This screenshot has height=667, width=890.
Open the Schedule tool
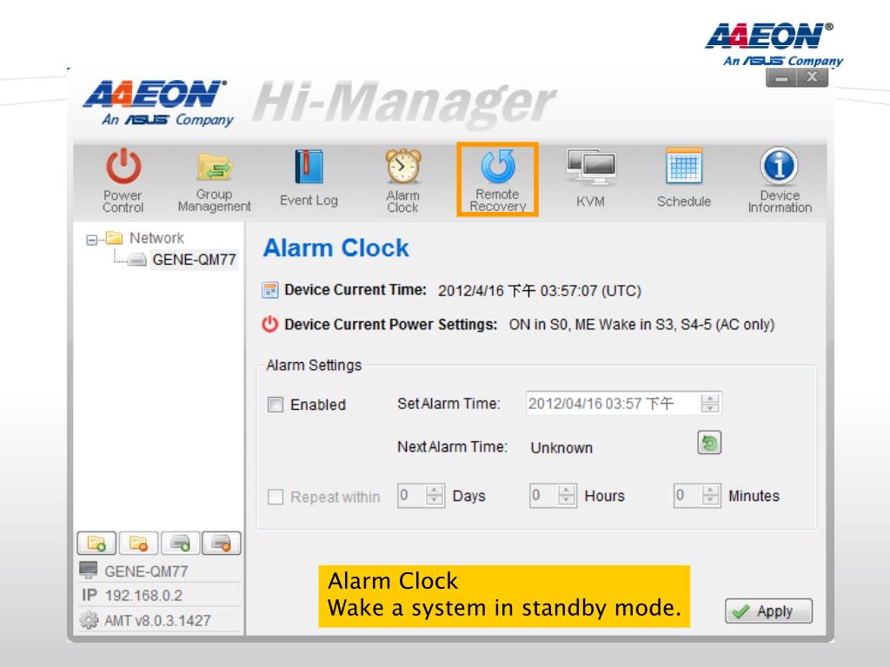(684, 178)
